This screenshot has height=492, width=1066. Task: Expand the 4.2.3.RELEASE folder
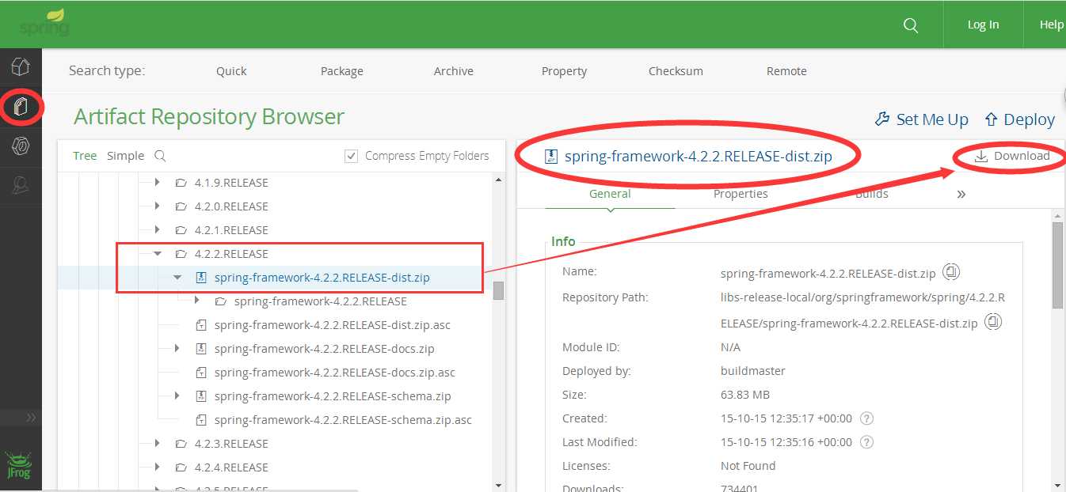coord(158,444)
